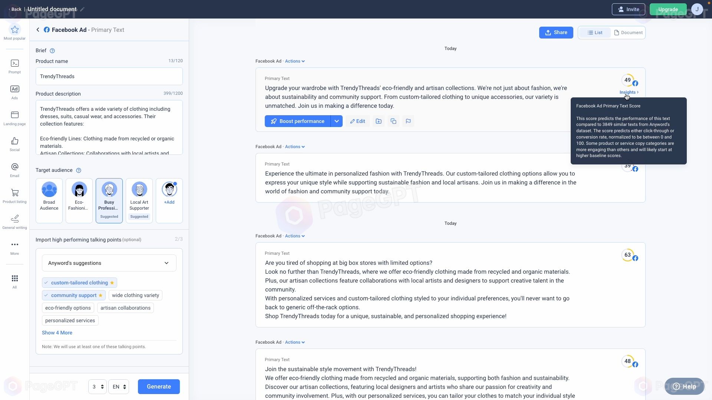Click the Insights link on first ad score

(x=629, y=92)
